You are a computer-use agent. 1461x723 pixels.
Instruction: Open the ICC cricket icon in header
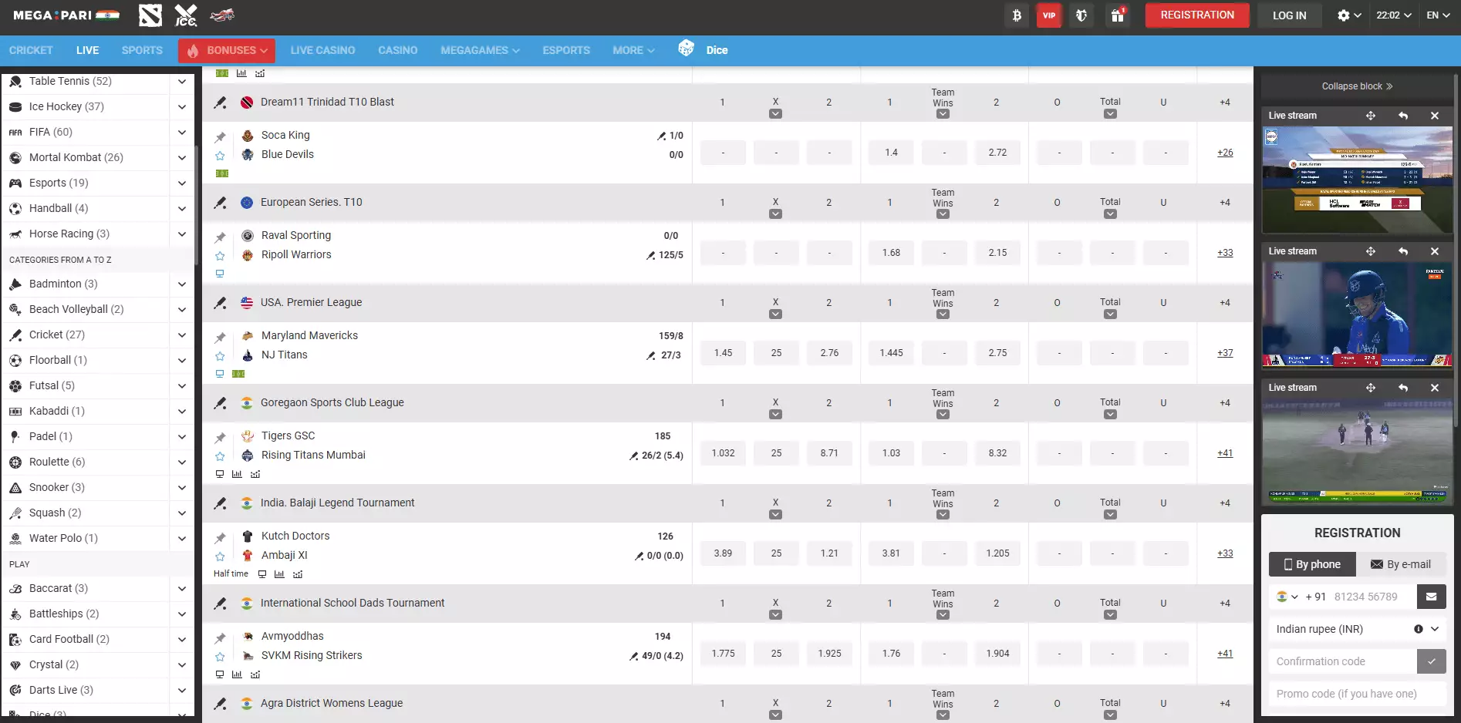(x=186, y=15)
